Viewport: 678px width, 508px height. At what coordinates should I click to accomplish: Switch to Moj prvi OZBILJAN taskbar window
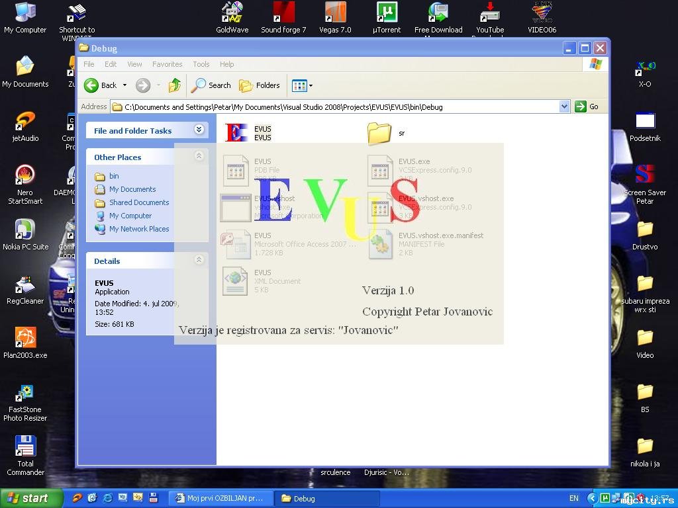coord(220,499)
